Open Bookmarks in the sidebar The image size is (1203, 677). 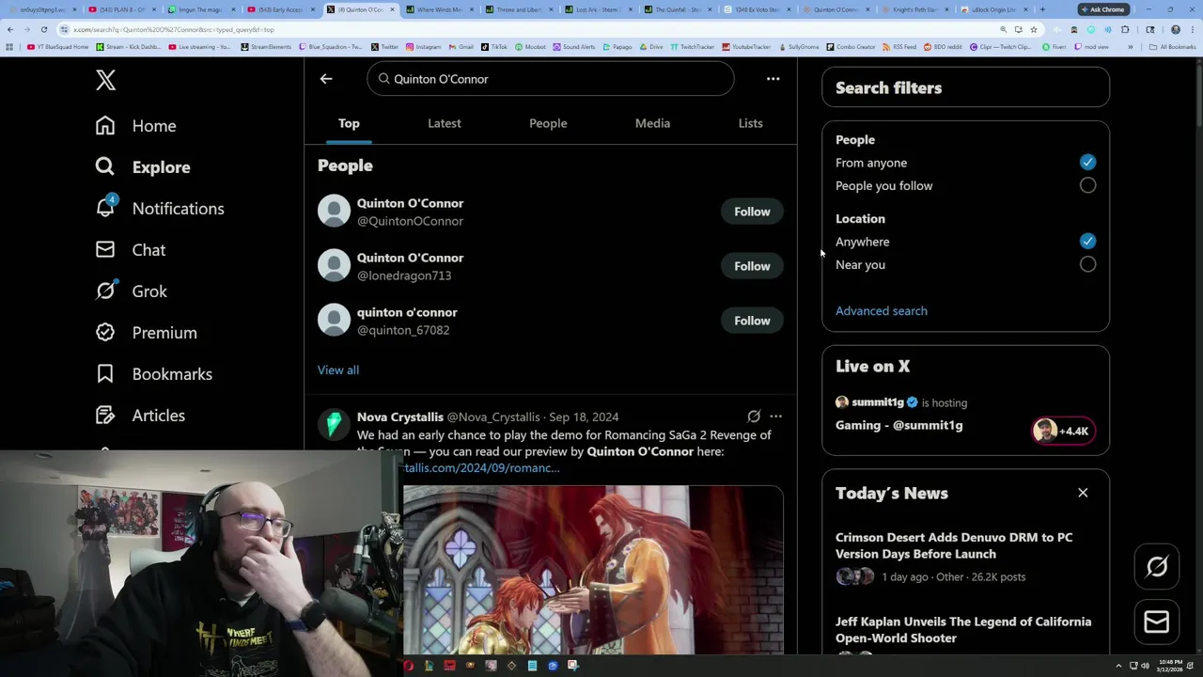tap(153, 373)
